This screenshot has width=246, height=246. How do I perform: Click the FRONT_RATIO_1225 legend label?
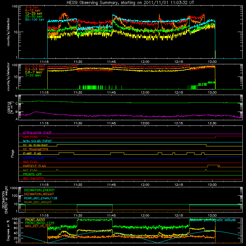click(40, 223)
